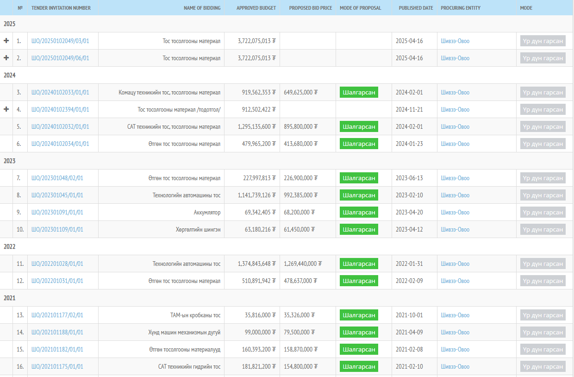Open Шивээ-Овоо entity link in row 14
This screenshot has width=574, height=377.
(x=455, y=333)
